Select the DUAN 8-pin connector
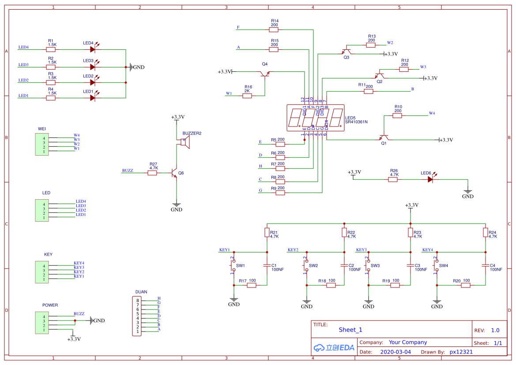The height and width of the screenshot is (365, 516). click(x=137, y=316)
